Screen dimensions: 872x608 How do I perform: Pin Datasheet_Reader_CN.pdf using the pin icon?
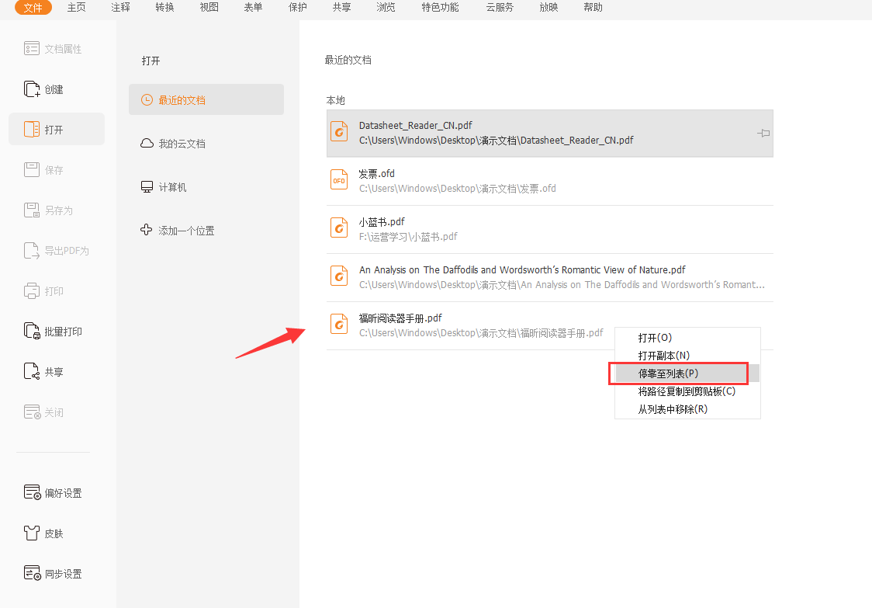point(763,134)
